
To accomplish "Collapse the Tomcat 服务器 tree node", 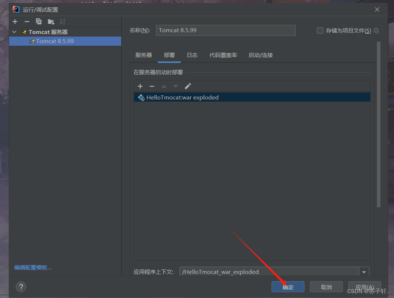I will [x=14, y=32].
